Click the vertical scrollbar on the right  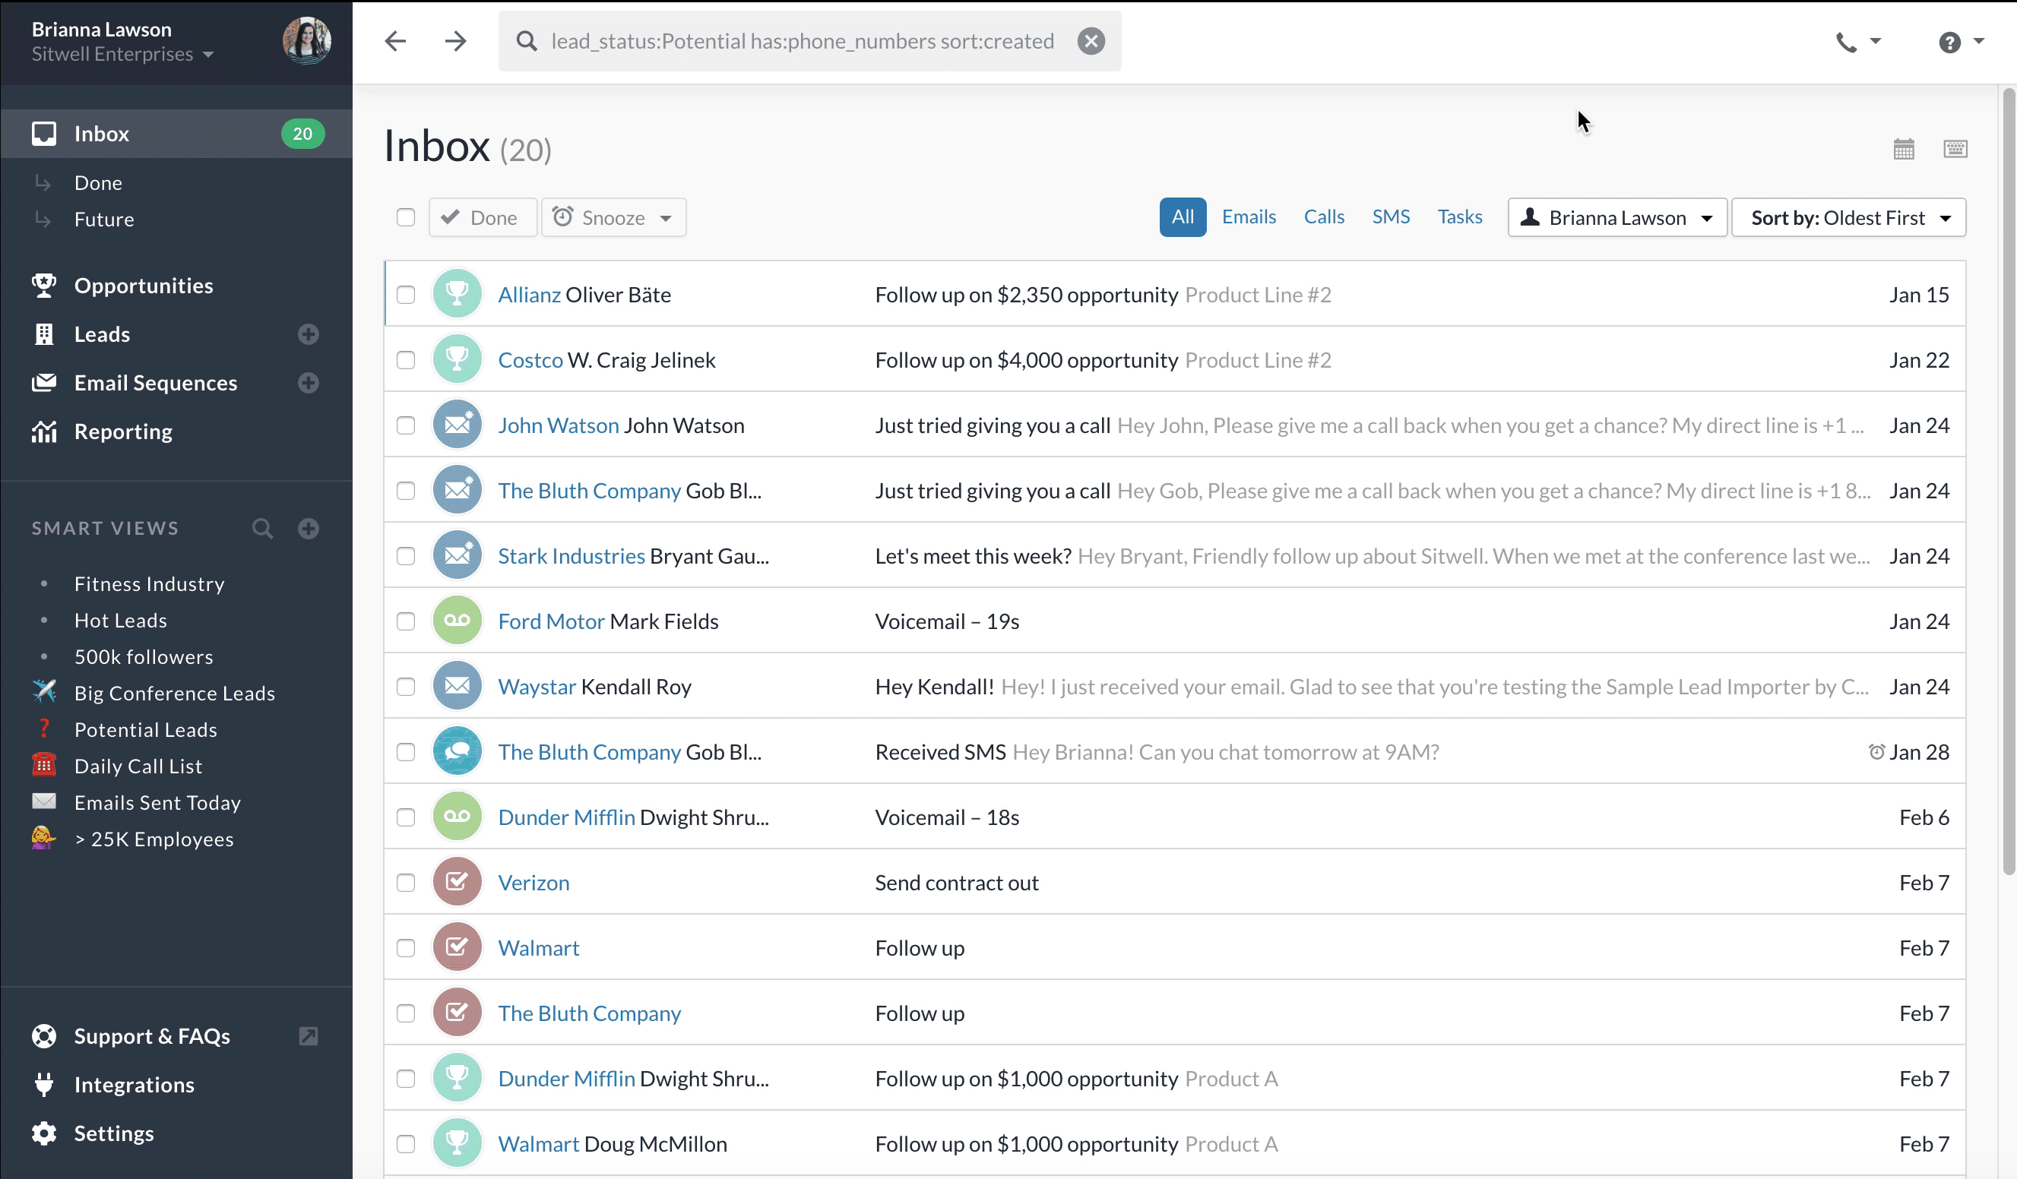click(x=2007, y=480)
